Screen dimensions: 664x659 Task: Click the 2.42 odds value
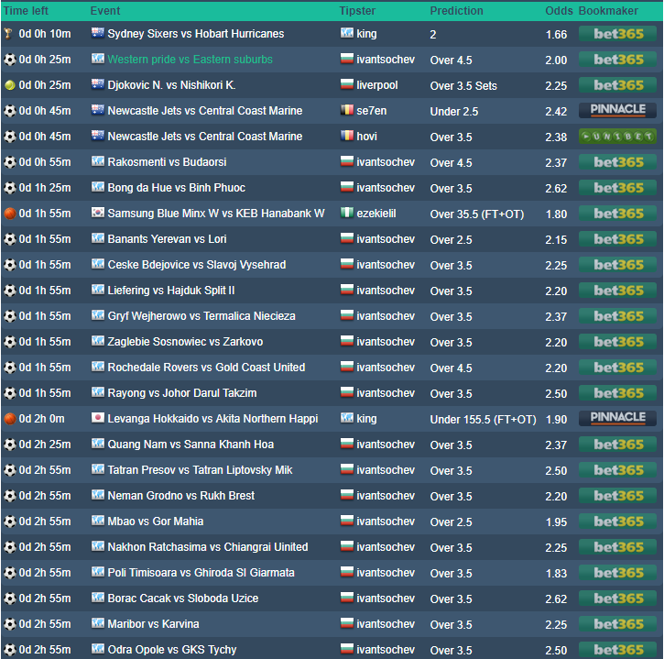coord(556,112)
